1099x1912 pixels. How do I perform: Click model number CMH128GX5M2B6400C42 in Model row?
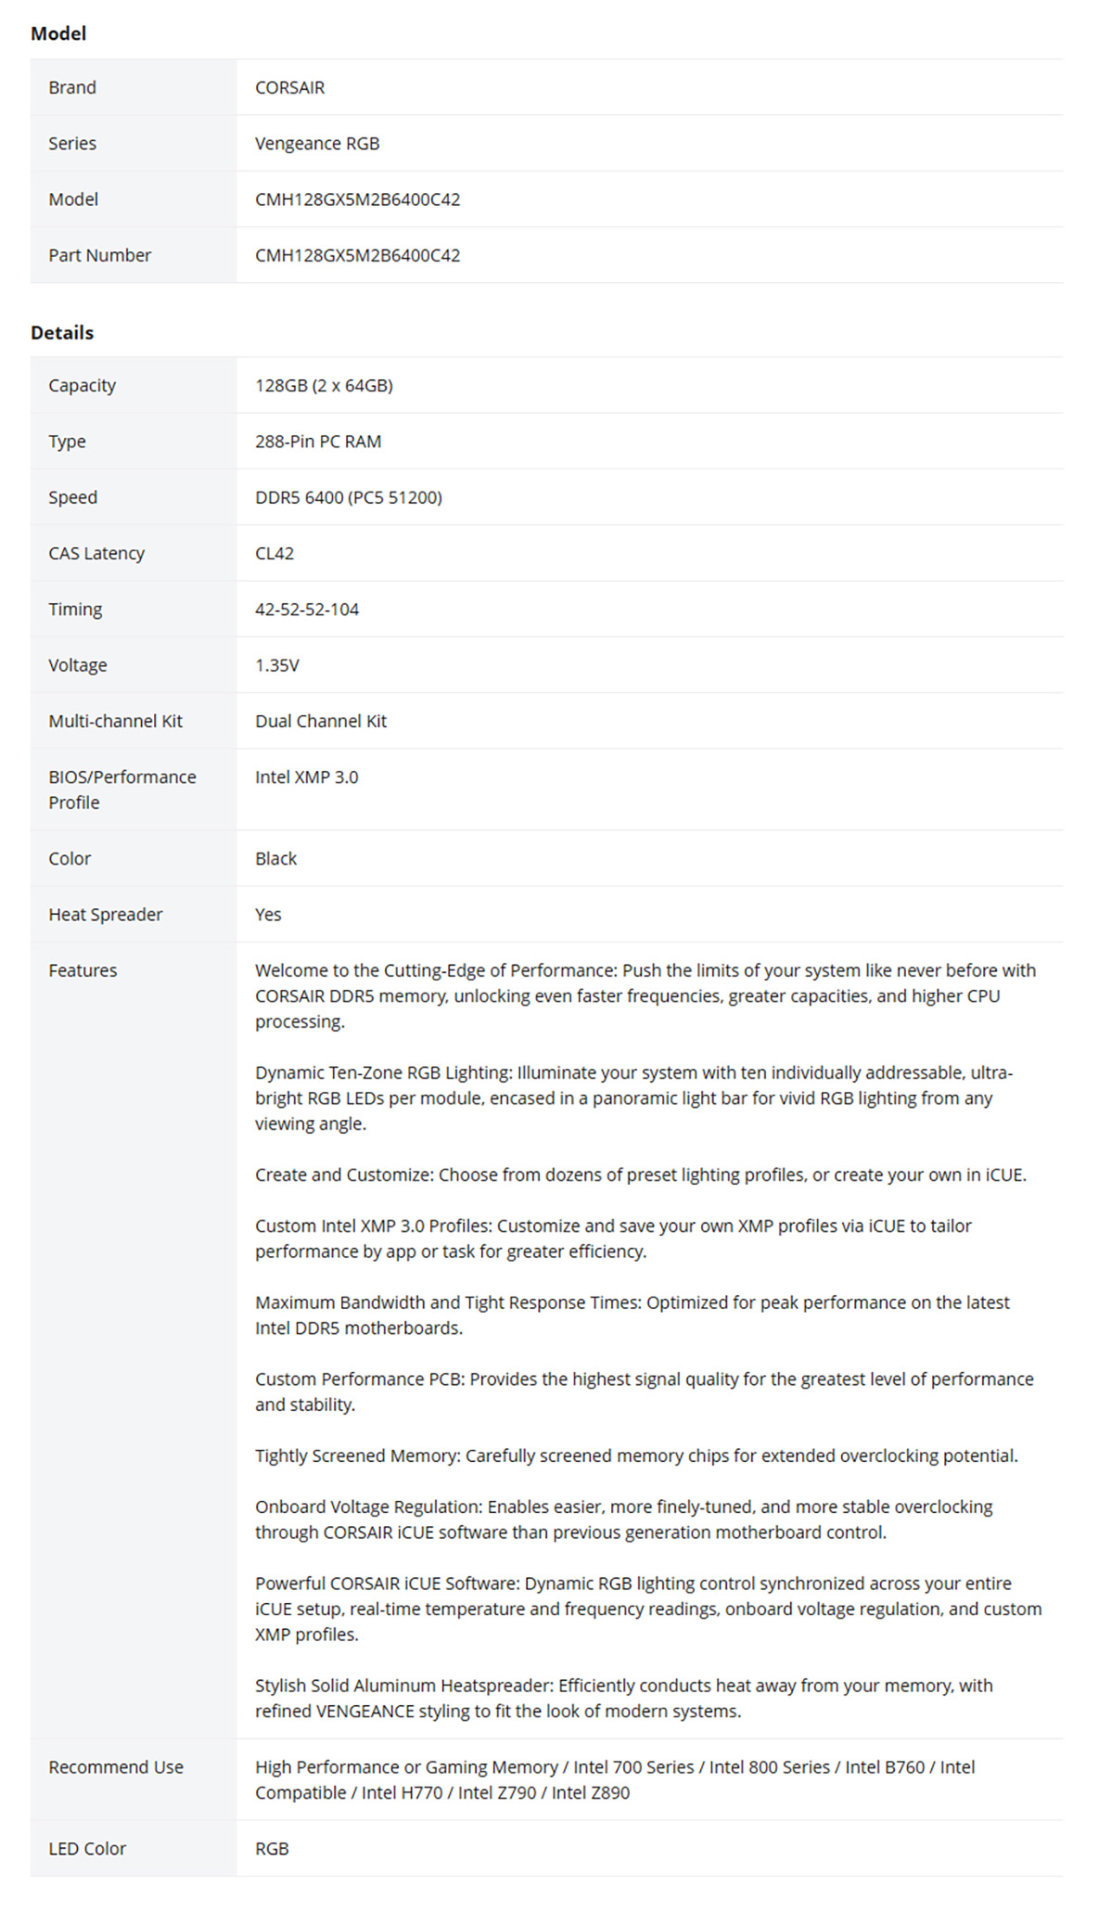click(357, 199)
